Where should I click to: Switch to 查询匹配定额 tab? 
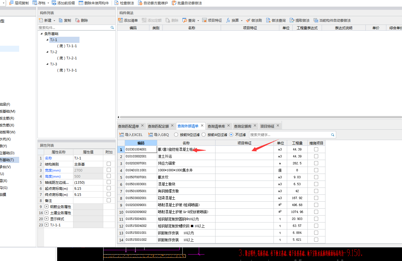click(x=158, y=126)
